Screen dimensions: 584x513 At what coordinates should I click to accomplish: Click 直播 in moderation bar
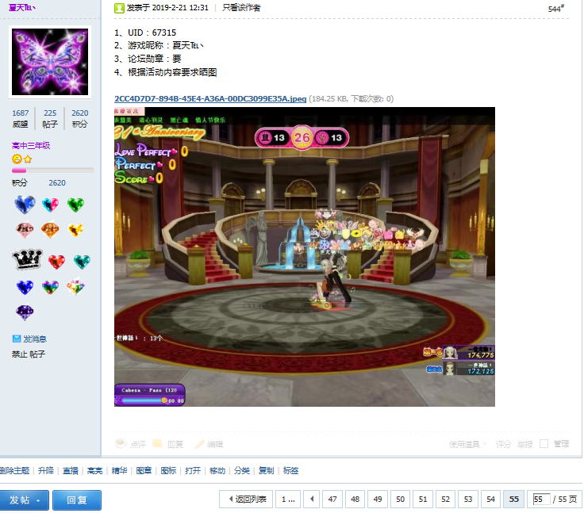click(x=71, y=470)
